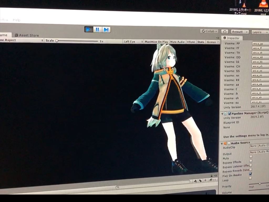Open the Viseme: SS dropdown
Viewport: 269px width, 202px height.
(260, 71)
